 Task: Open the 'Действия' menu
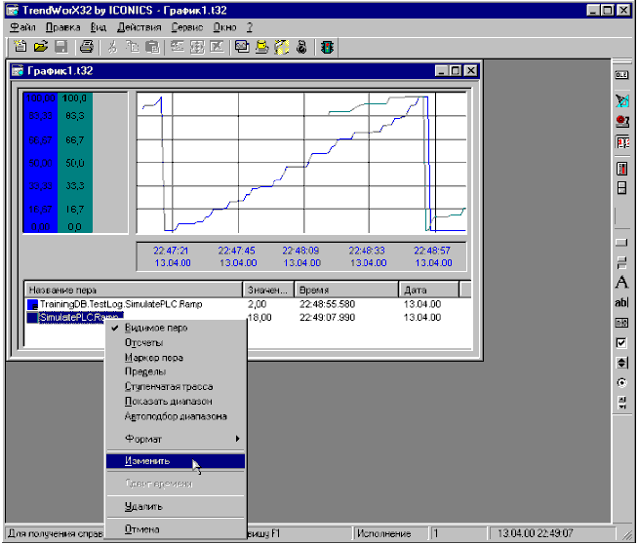(139, 27)
